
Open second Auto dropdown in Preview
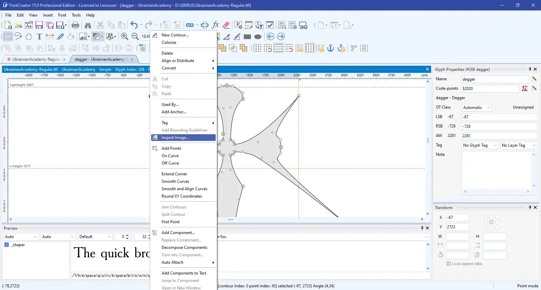click(x=58, y=237)
